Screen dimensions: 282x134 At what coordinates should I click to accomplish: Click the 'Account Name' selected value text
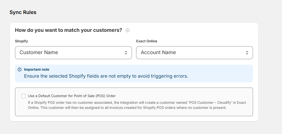pos(158,53)
